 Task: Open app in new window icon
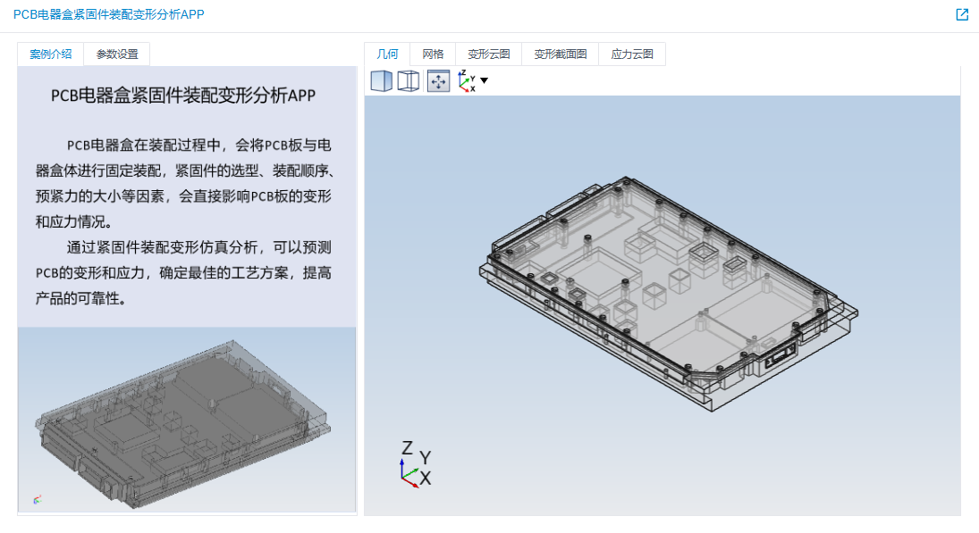click(962, 14)
